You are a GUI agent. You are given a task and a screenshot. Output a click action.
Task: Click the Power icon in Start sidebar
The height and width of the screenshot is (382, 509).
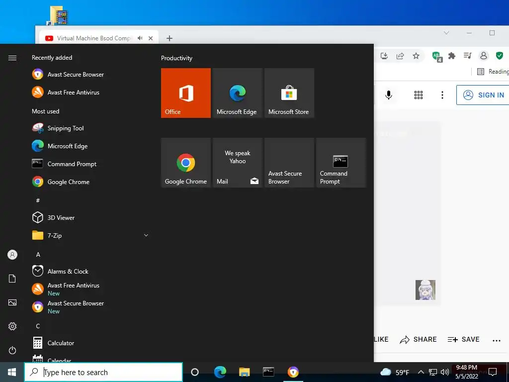[x=12, y=350]
